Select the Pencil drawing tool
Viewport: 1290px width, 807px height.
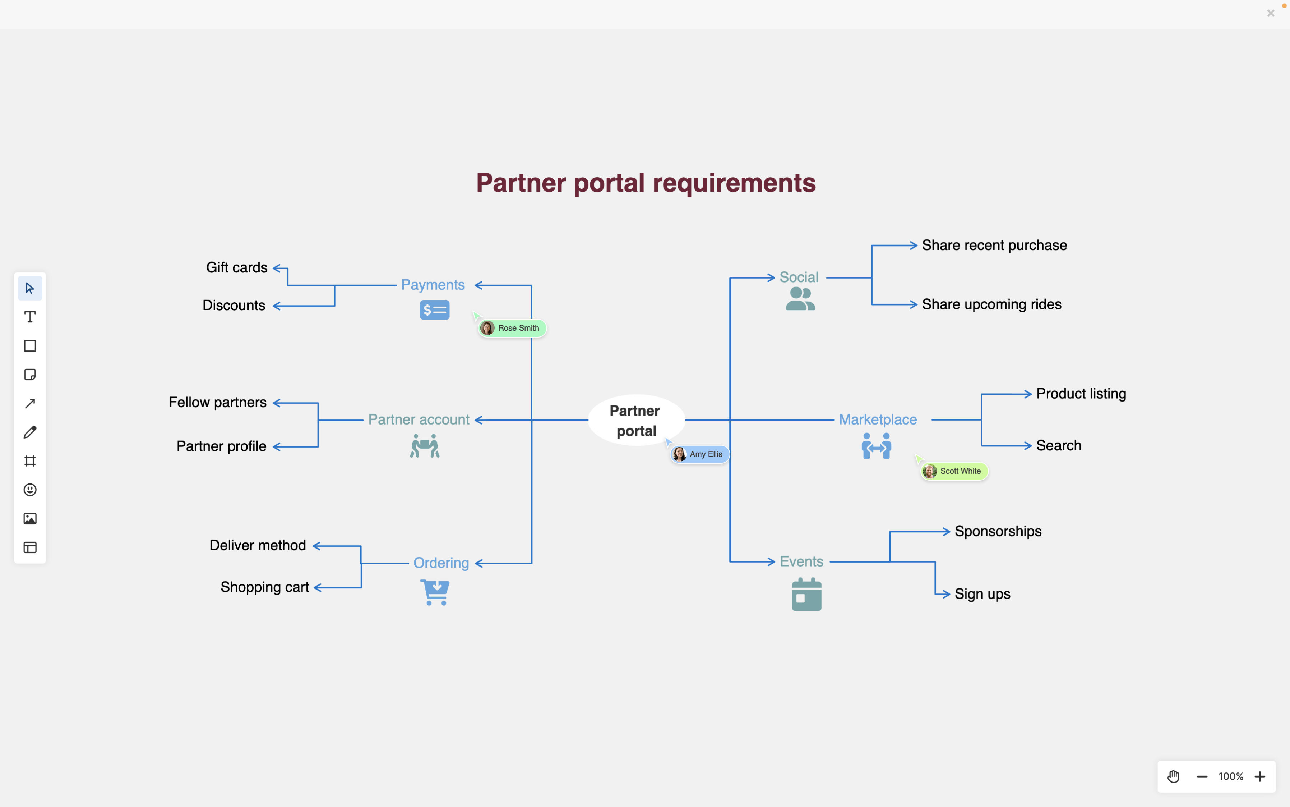30,432
